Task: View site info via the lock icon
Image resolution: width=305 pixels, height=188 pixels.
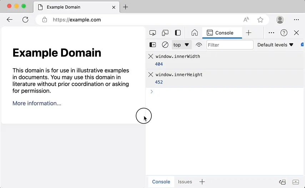Action: (45, 20)
